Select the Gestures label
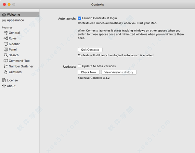Viewport: 195px width, 153px height. pyautogui.click(x=15, y=72)
